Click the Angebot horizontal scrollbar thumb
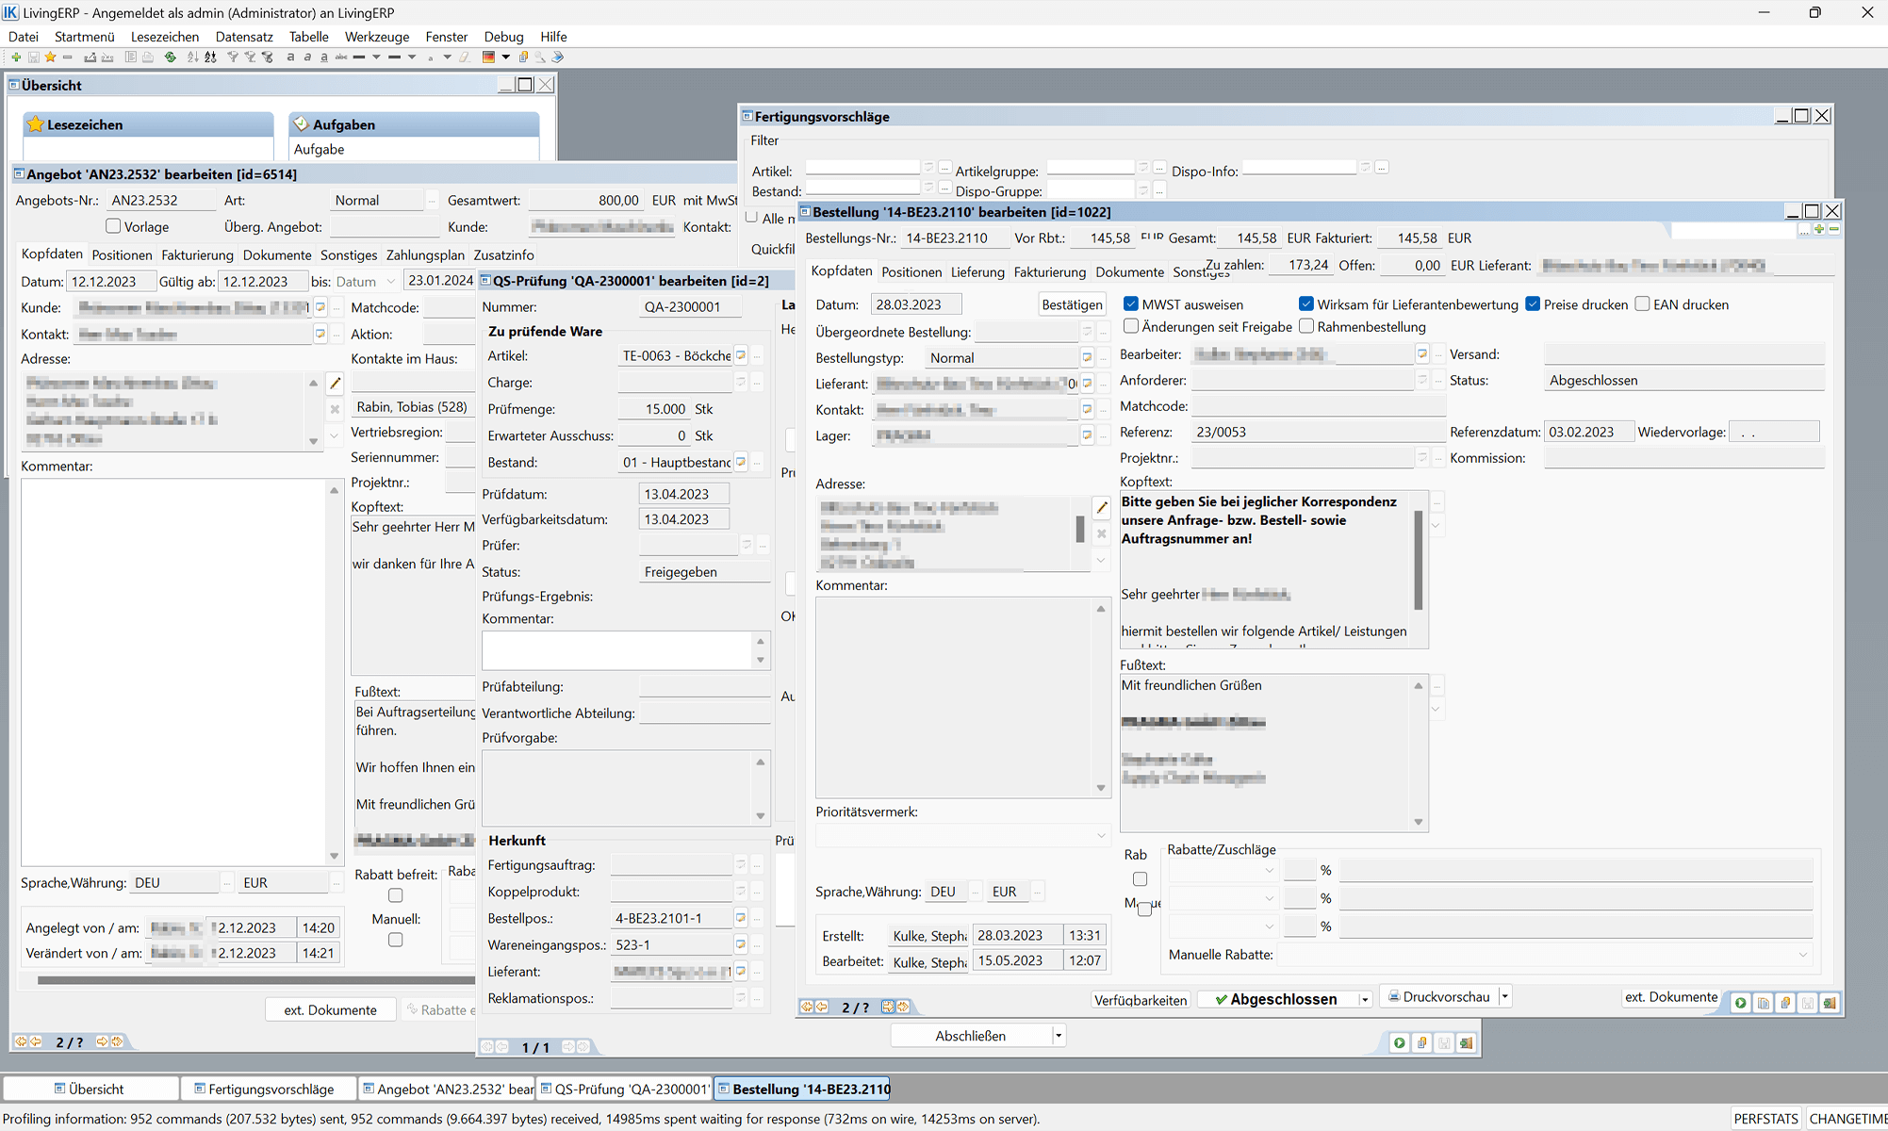 [x=254, y=980]
